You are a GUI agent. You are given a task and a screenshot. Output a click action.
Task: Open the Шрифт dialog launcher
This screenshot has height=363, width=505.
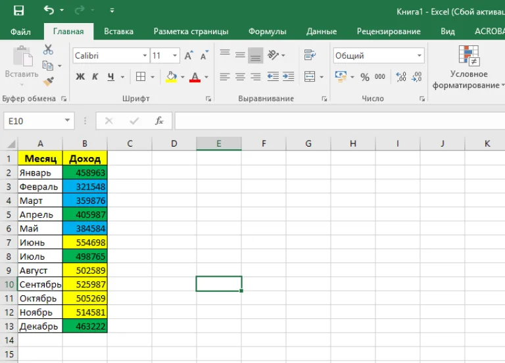208,99
